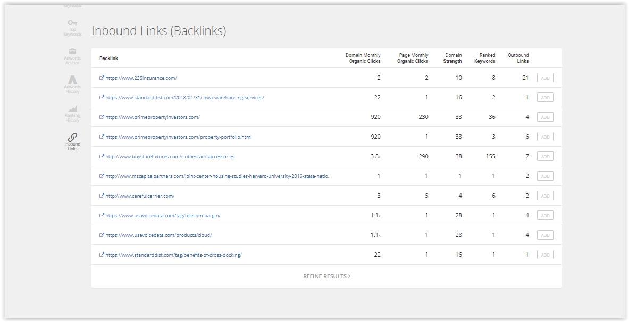Click ADD for products/cloud row

point(545,235)
